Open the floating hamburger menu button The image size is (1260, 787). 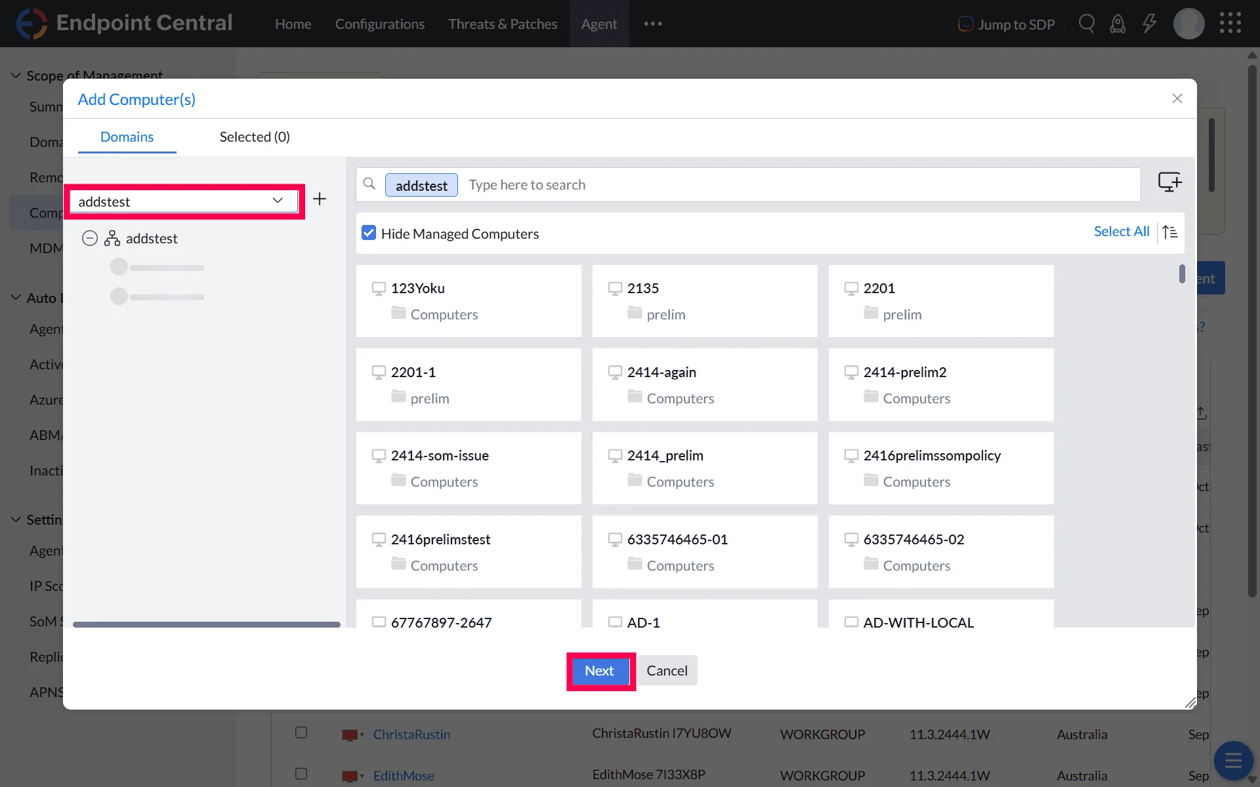pyautogui.click(x=1233, y=761)
